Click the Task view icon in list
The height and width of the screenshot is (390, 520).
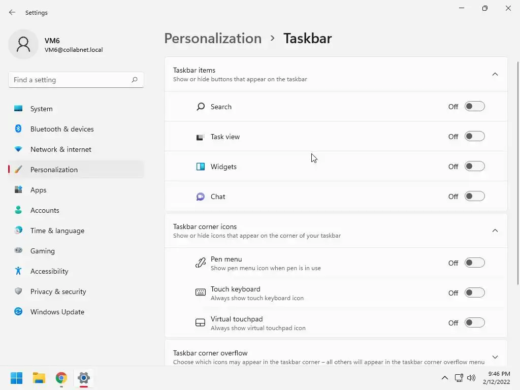(200, 137)
